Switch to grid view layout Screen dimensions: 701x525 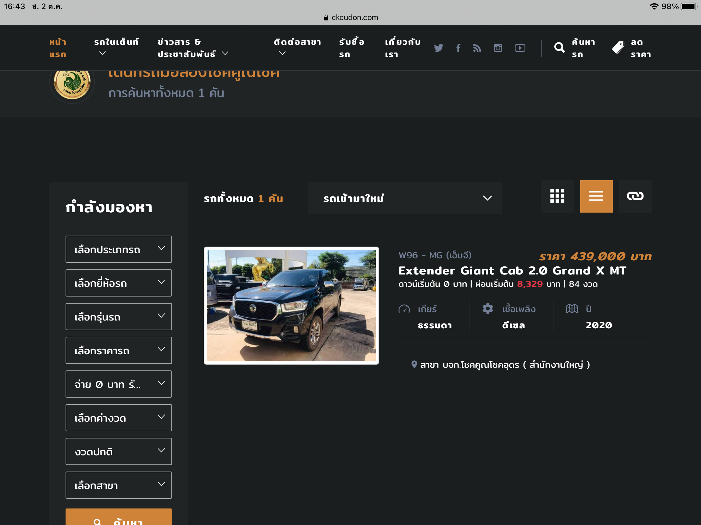pos(557,196)
